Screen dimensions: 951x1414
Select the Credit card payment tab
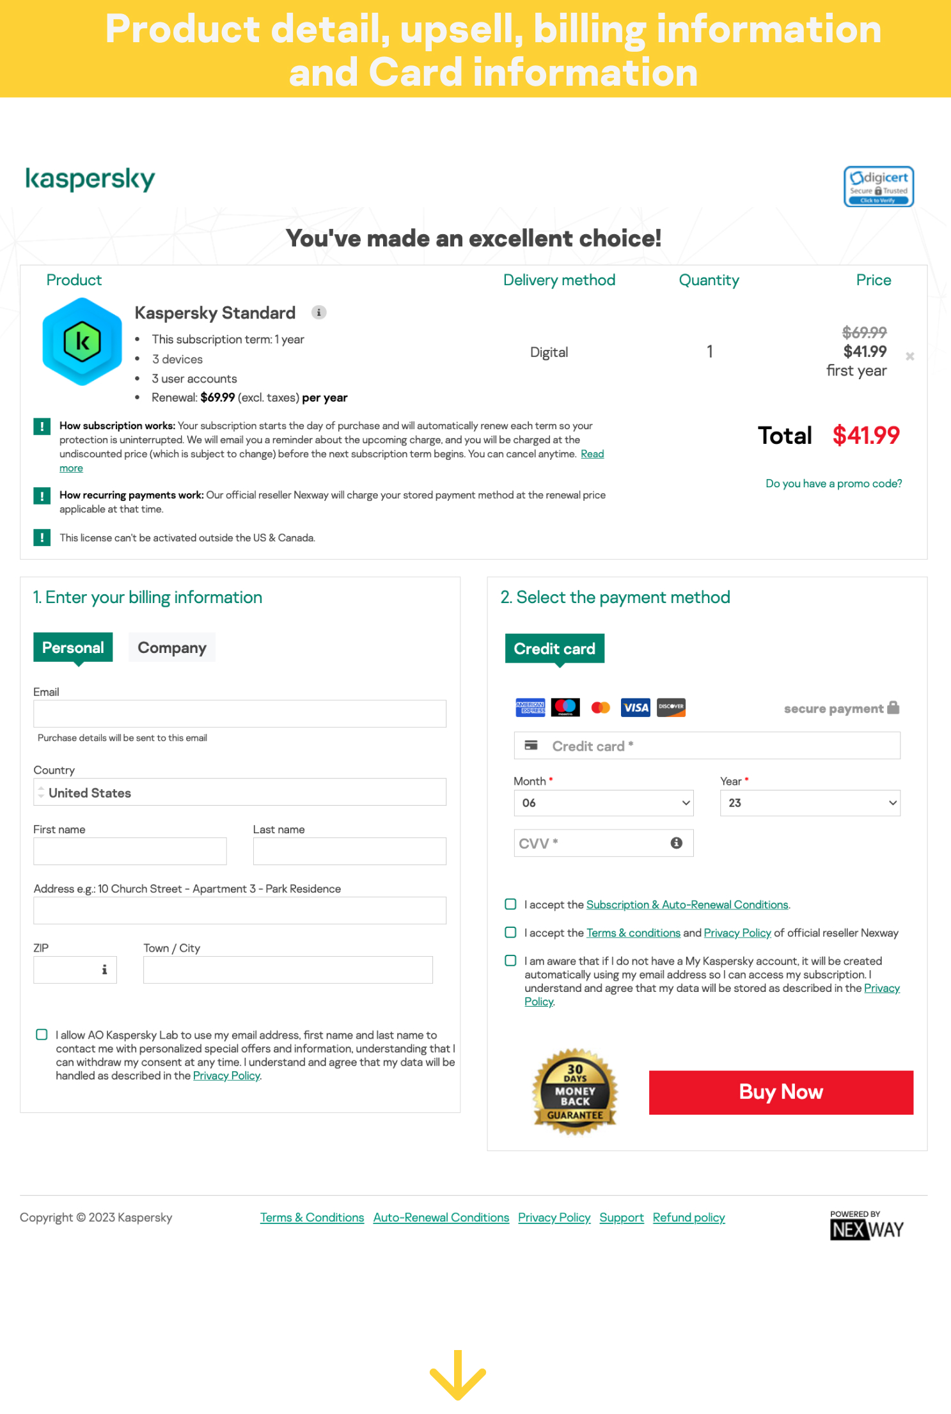pos(554,648)
